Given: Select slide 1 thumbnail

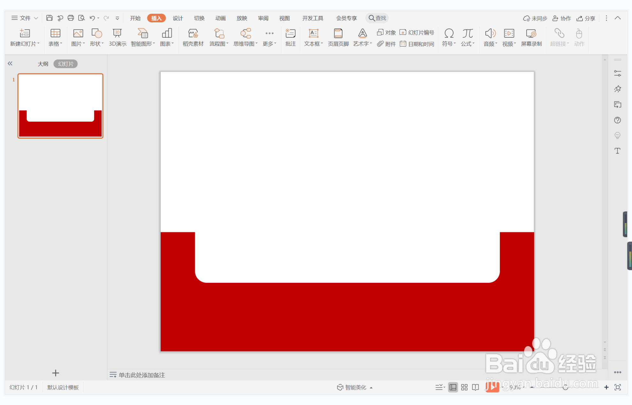Looking at the screenshot, I should click(x=60, y=106).
